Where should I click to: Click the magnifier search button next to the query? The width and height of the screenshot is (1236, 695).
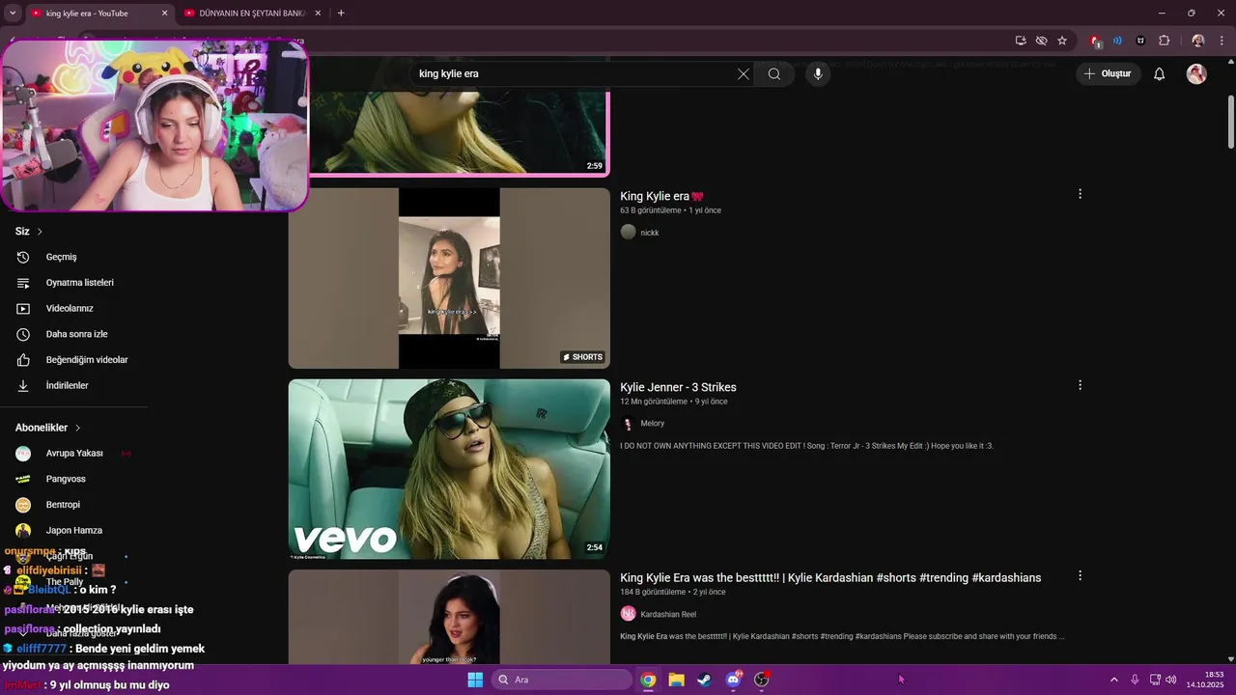click(x=774, y=73)
